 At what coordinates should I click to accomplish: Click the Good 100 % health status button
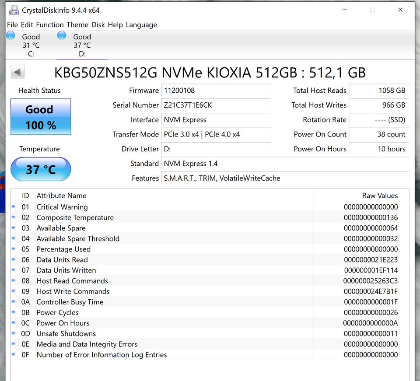(x=41, y=117)
